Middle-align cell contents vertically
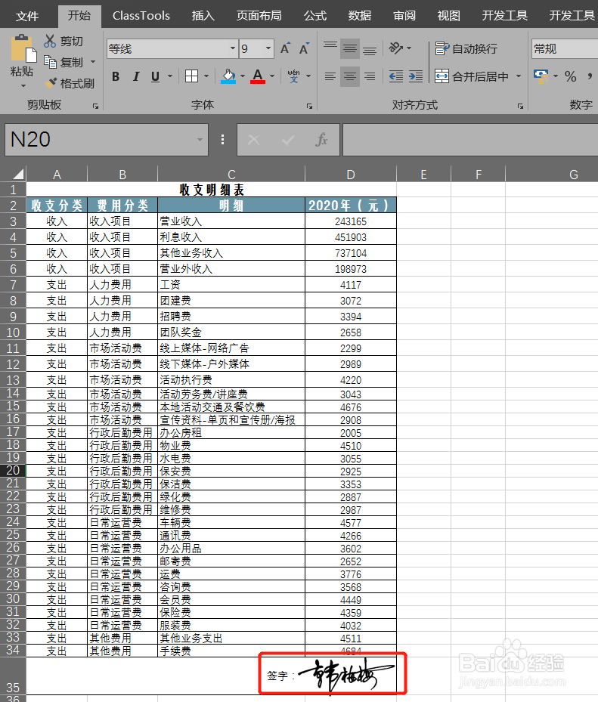Screen dimensions: 598x702 350,48
